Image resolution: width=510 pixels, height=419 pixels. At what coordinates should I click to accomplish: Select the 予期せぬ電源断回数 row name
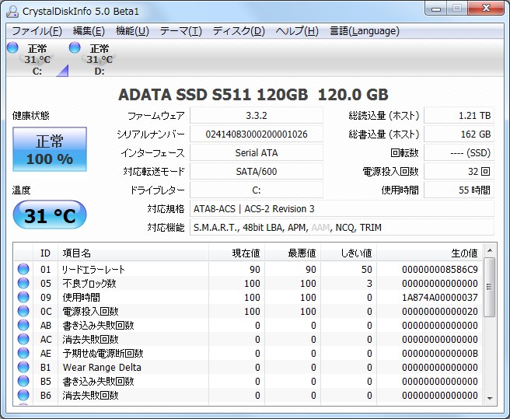point(103,353)
